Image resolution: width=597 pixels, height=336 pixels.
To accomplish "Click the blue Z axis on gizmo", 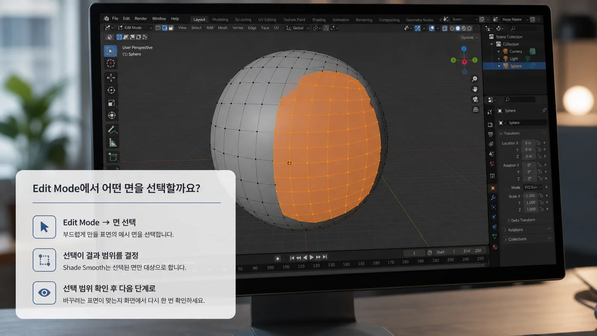I will tap(464, 49).
